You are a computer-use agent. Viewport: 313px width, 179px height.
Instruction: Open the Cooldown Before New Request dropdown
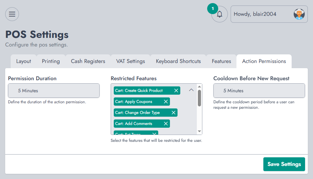pos(259,91)
